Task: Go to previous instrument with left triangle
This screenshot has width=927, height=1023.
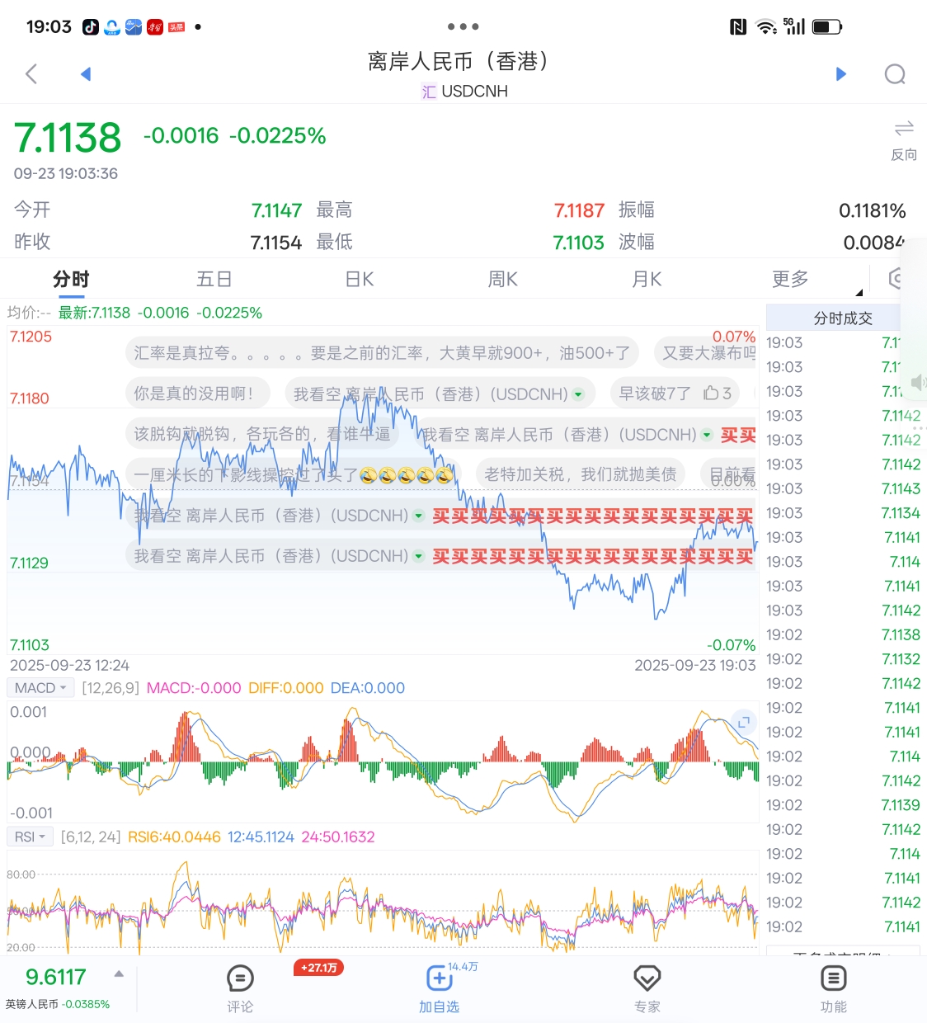Action: click(x=85, y=74)
